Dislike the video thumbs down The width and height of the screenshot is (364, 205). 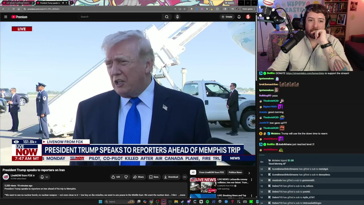[126, 177]
